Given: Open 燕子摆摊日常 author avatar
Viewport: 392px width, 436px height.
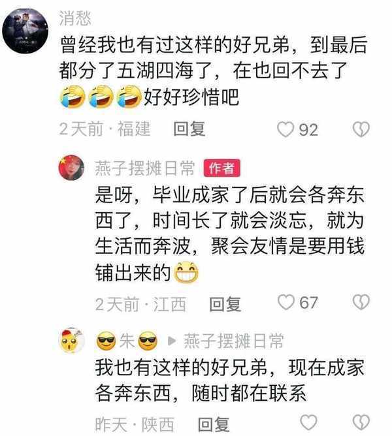Looking at the screenshot, I should tap(71, 168).
